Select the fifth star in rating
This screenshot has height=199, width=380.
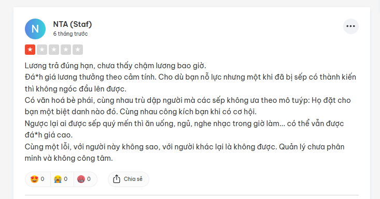[78, 50]
